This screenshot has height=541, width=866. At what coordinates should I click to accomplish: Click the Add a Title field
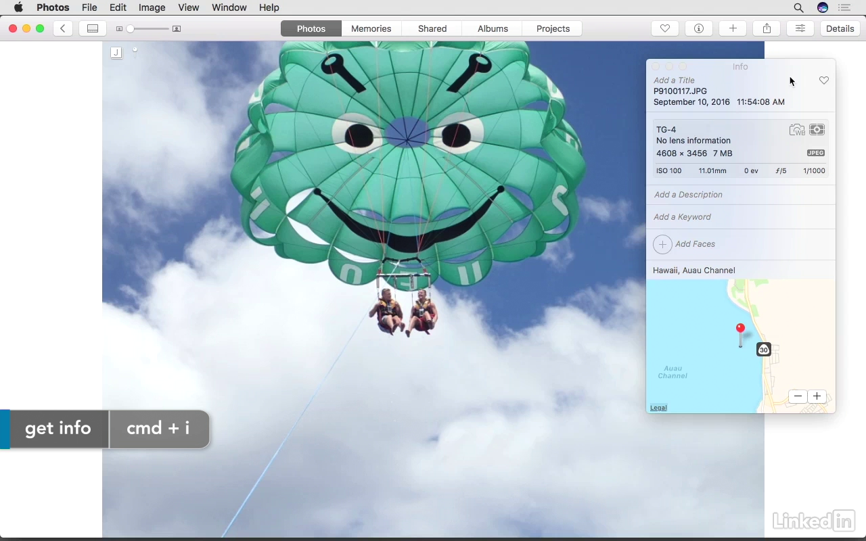coord(674,80)
